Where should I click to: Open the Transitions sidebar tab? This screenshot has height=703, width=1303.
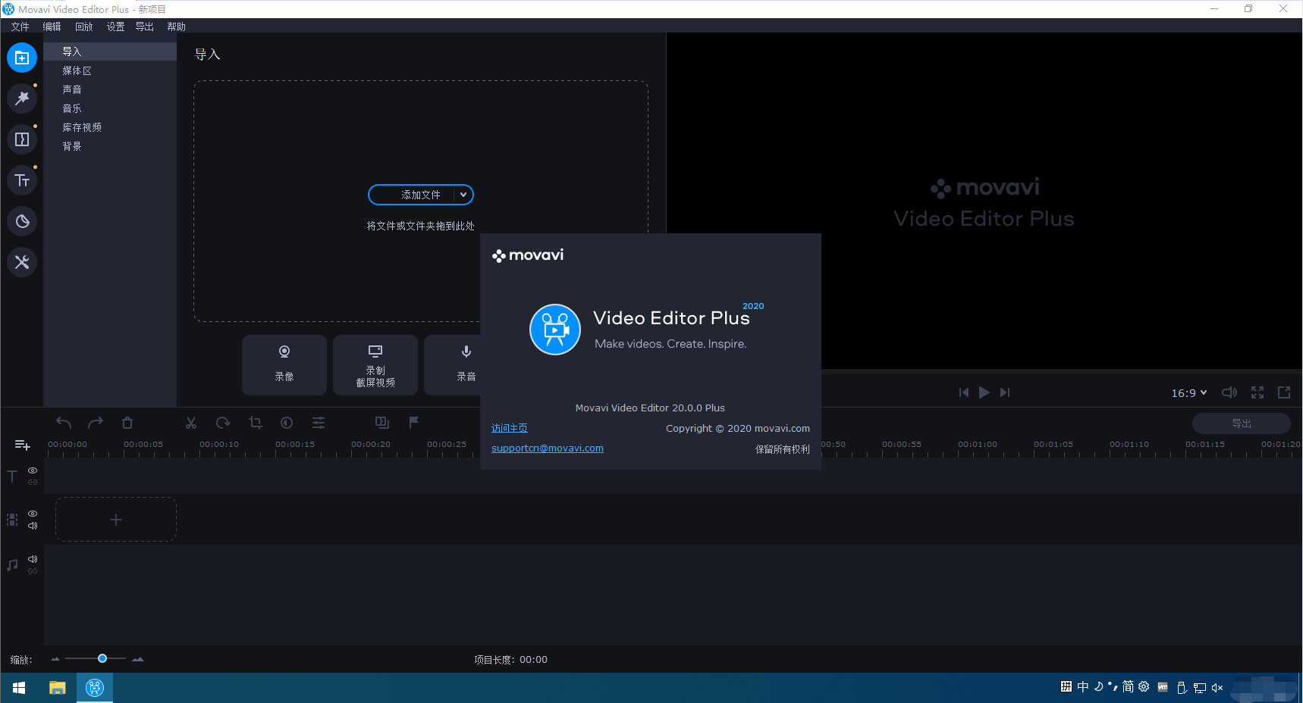click(x=22, y=139)
